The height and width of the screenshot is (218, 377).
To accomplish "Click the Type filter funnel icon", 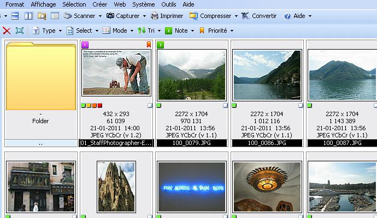I will (x=36, y=31).
